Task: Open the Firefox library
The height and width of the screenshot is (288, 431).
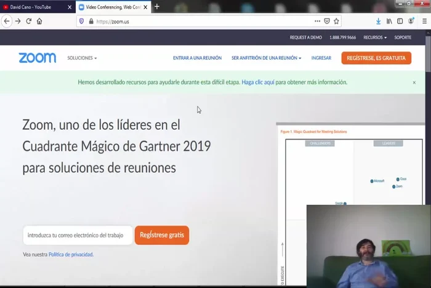Action: click(x=389, y=21)
